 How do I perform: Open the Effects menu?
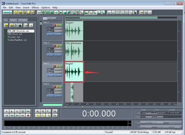pos(35,7)
